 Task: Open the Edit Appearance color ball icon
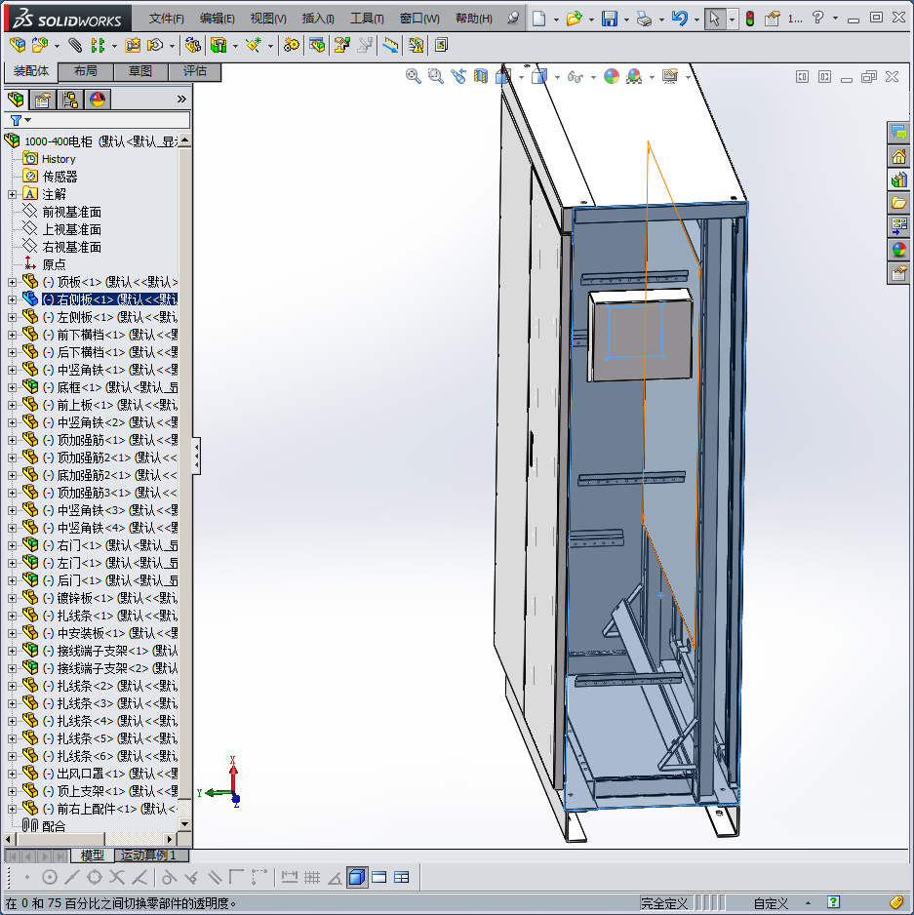point(611,76)
